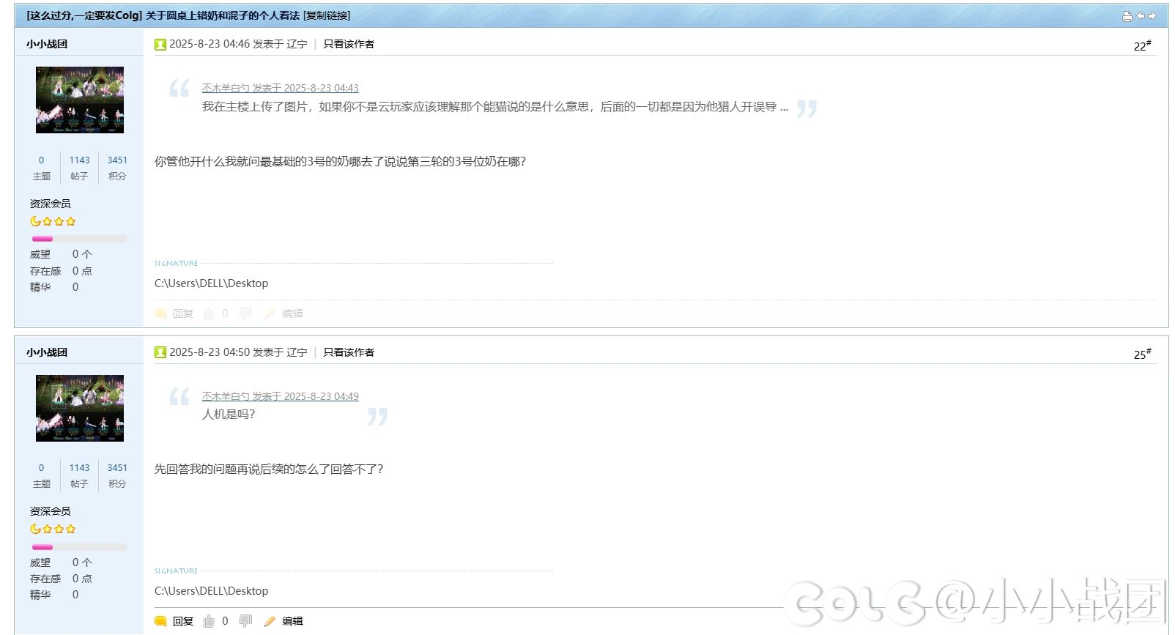
Task: View the 1143 帖子 count on post 22
Action: [x=79, y=168]
